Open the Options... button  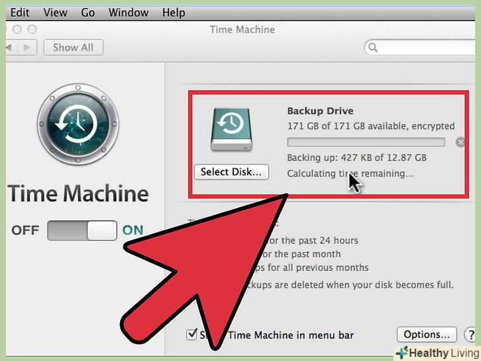pos(427,335)
